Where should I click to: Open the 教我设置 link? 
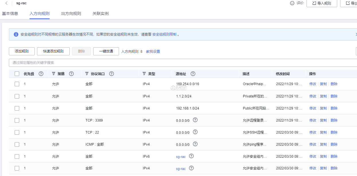153,52
